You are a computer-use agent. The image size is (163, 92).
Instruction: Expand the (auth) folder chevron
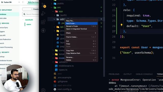(54, 15)
